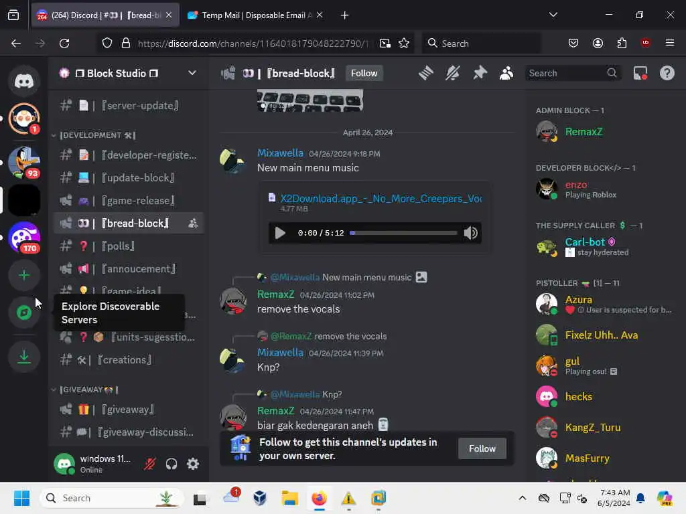Open the server with 93 notifications
This screenshot has width=686, height=514.
point(24,162)
